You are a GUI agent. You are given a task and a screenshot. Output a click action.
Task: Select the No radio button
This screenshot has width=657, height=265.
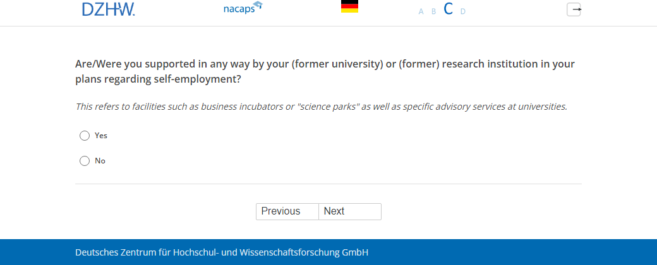coord(85,161)
